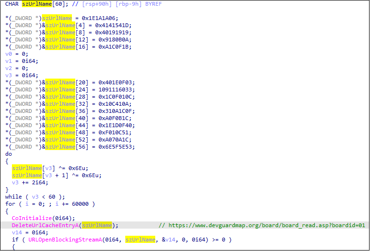This screenshot has width=370, height=251.
Task: Click the 'v2 = 0;' statement
Action: (17, 68)
